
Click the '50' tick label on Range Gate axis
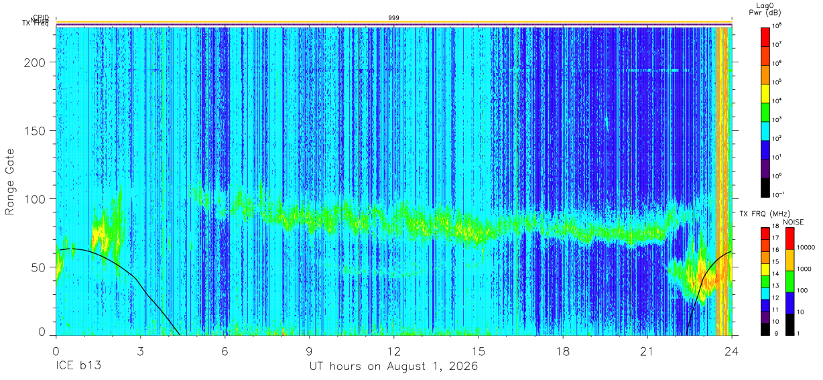pos(38,267)
